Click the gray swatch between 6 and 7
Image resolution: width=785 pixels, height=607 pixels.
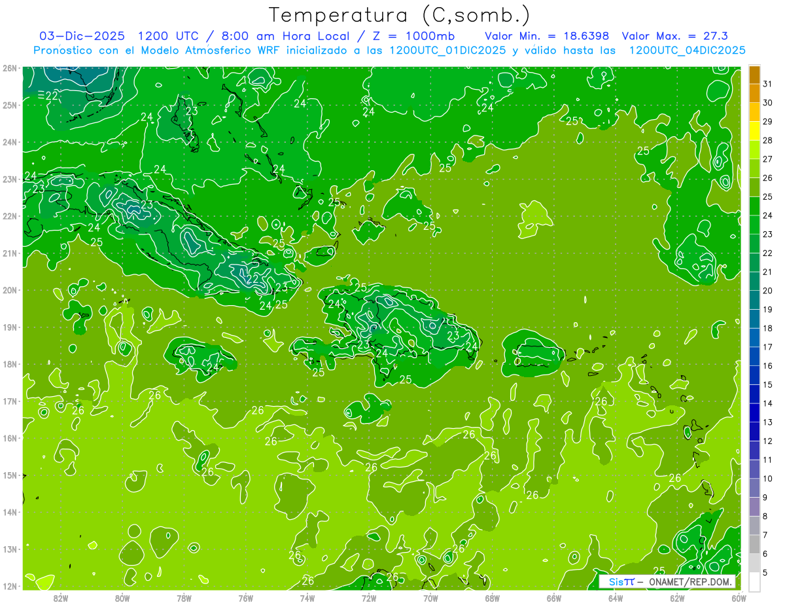click(x=754, y=544)
